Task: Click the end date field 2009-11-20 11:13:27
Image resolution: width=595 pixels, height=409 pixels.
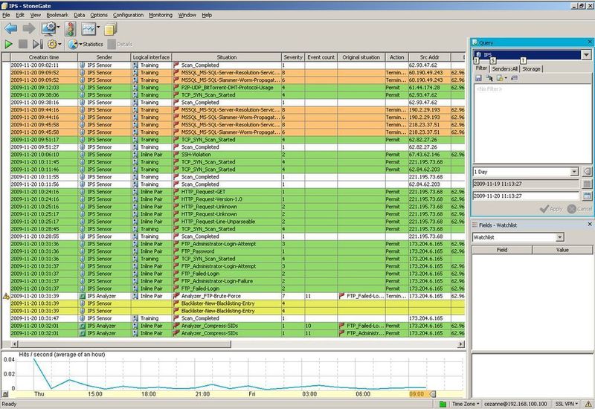Action: click(x=526, y=196)
